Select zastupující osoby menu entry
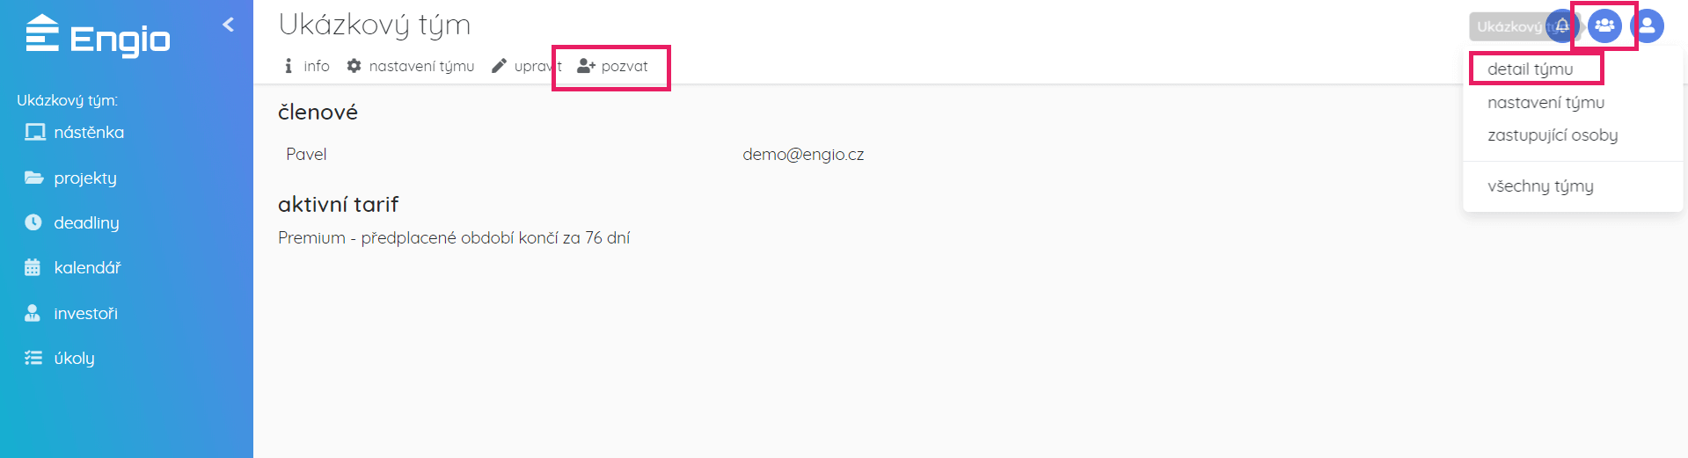 [x=1553, y=134]
